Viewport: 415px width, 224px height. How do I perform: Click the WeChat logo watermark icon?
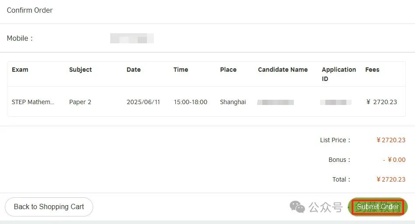[x=297, y=207]
